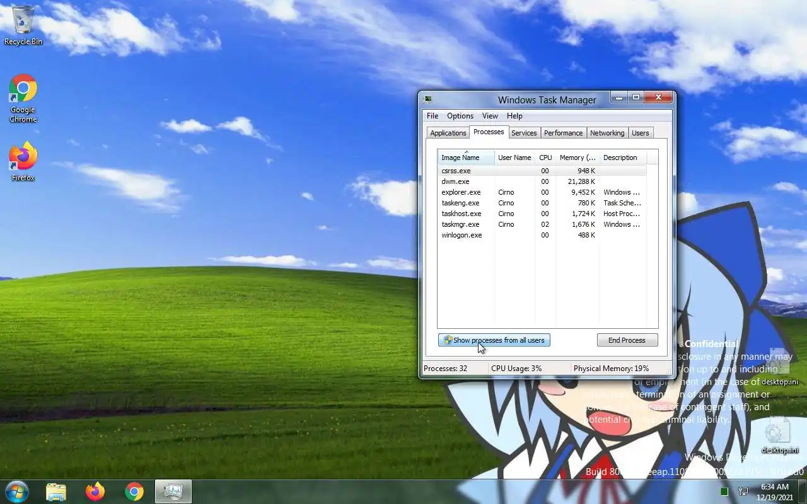Launch Chrome from the taskbar
The image size is (807, 504).
click(x=134, y=491)
